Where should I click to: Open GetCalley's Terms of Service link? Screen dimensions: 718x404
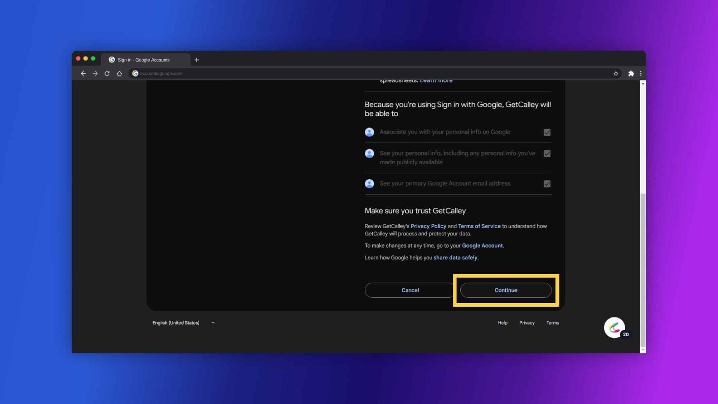click(479, 226)
